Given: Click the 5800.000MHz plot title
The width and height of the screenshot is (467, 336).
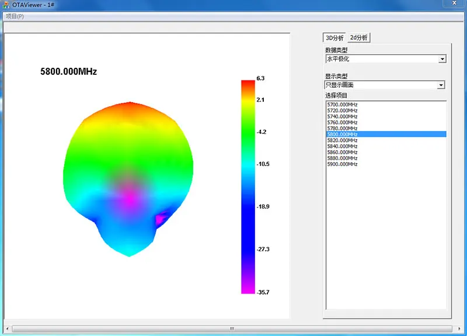Looking at the screenshot, I should 68,71.
